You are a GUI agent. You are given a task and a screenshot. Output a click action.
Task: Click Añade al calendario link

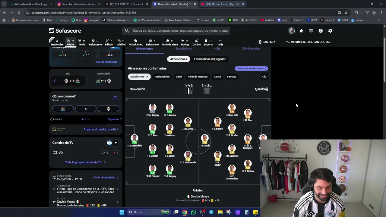click(106, 178)
